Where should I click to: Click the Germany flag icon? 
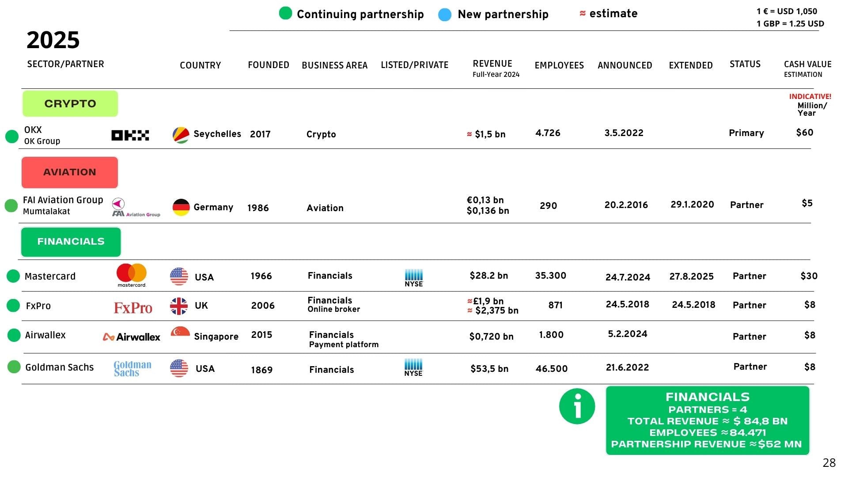(x=181, y=207)
